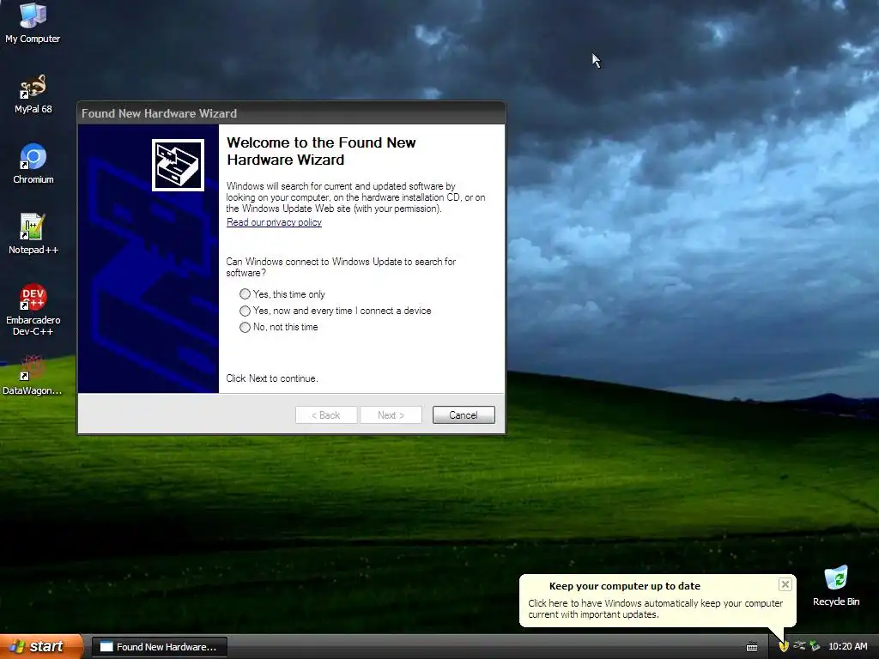Select the DataWagon desktop shortcut
The width and height of the screenshot is (879, 659).
(33, 375)
